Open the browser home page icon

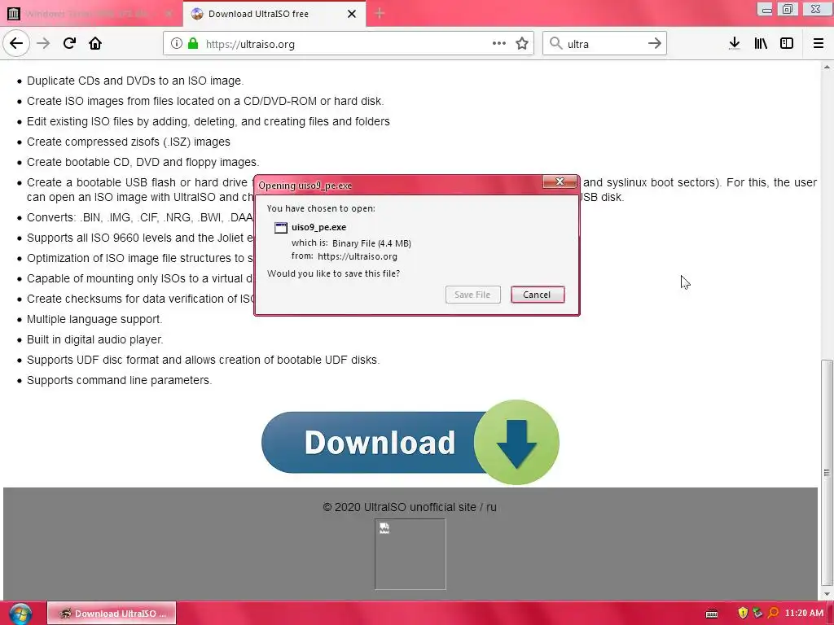[95, 43]
